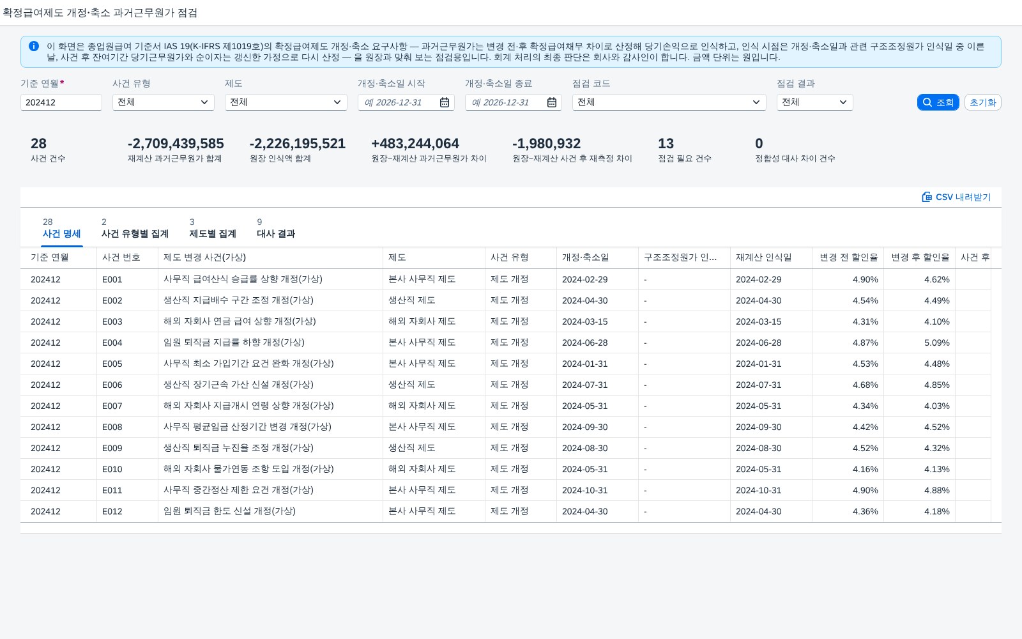Open the 제도별 집계 tab
The width and height of the screenshot is (1022, 639).
coord(213,228)
